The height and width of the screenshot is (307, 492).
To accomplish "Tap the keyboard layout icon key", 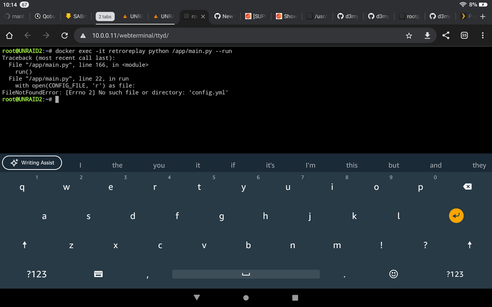I will (98, 274).
